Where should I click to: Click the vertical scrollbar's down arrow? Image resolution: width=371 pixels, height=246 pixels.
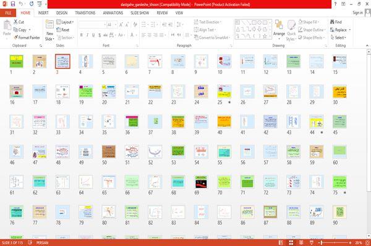tap(369, 236)
